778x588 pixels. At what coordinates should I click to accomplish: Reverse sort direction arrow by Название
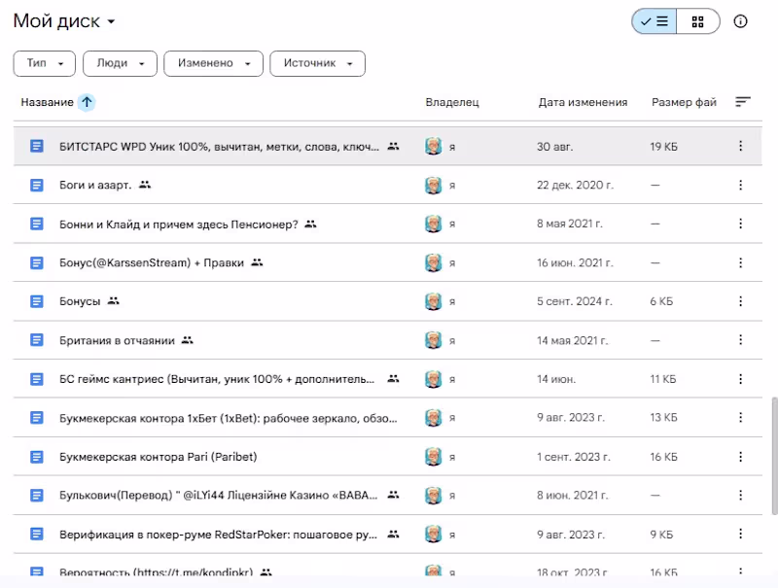tap(87, 102)
